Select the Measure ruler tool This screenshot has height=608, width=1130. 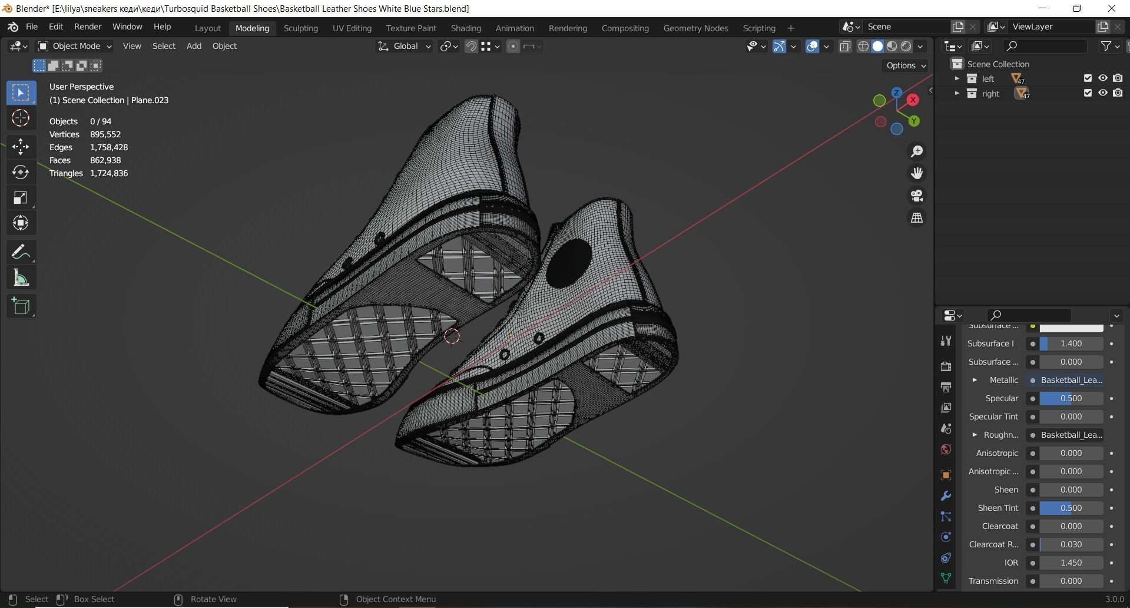point(21,278)
